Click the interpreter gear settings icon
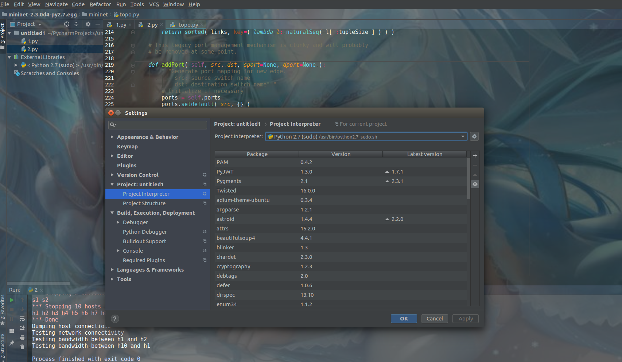The image size is (622, 362). (x=474, y=136)
